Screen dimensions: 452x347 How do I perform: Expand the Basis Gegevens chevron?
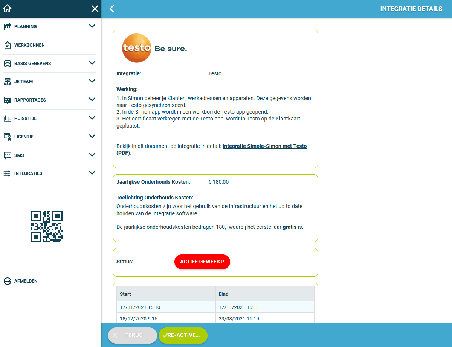[92, 63]
